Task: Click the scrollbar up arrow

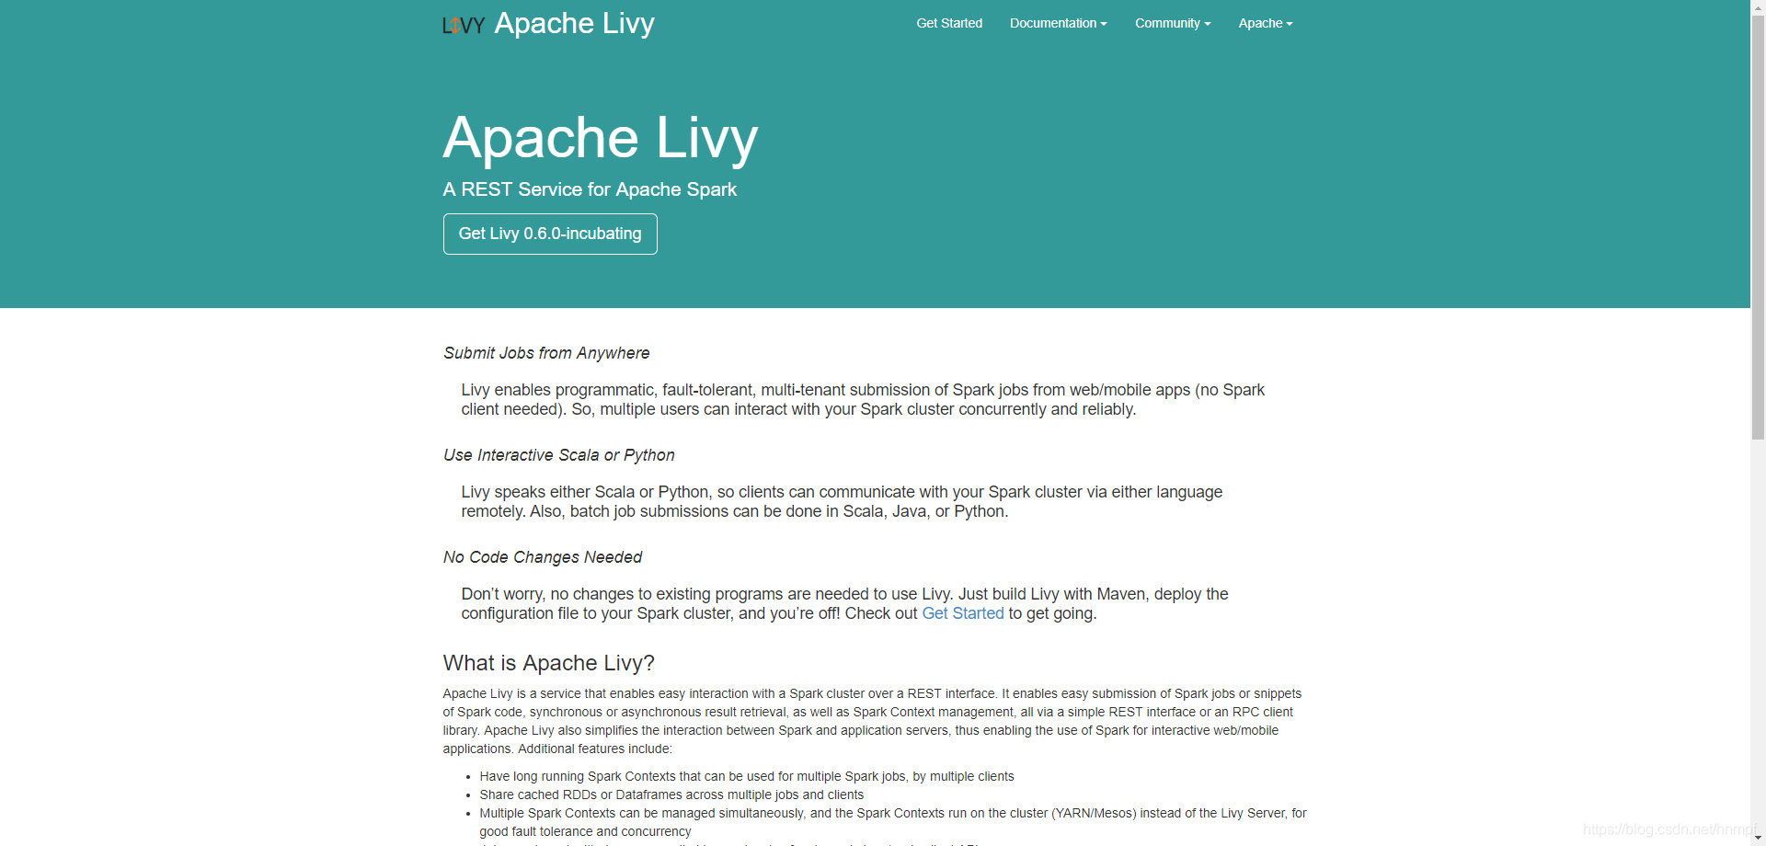Action: tap(1758, 7)
